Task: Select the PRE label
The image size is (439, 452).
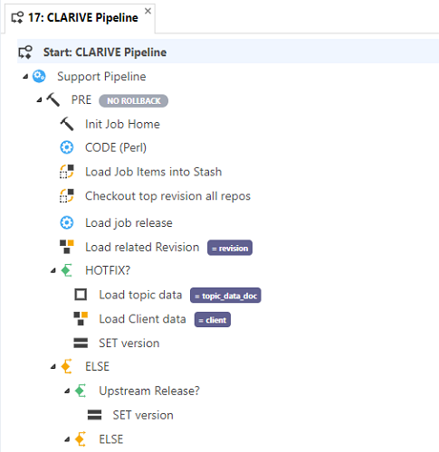Action: coord(81,100)
